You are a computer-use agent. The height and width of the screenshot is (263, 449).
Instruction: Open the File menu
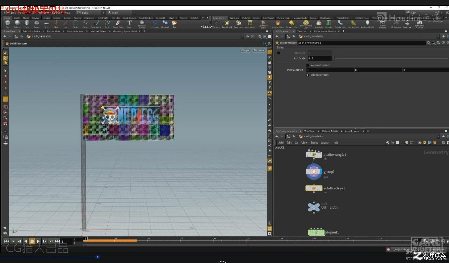(x=6, y=13)
